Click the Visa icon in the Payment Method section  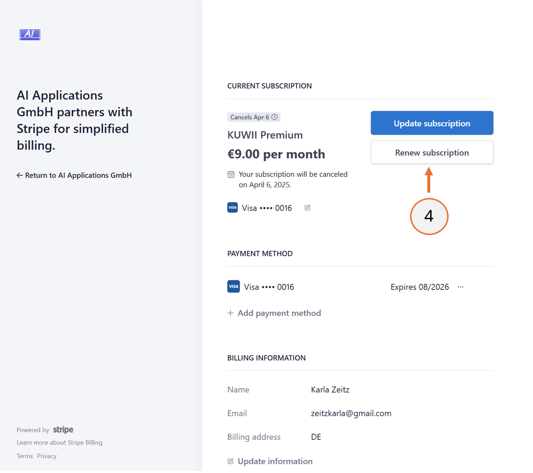(x=233, y=286)
